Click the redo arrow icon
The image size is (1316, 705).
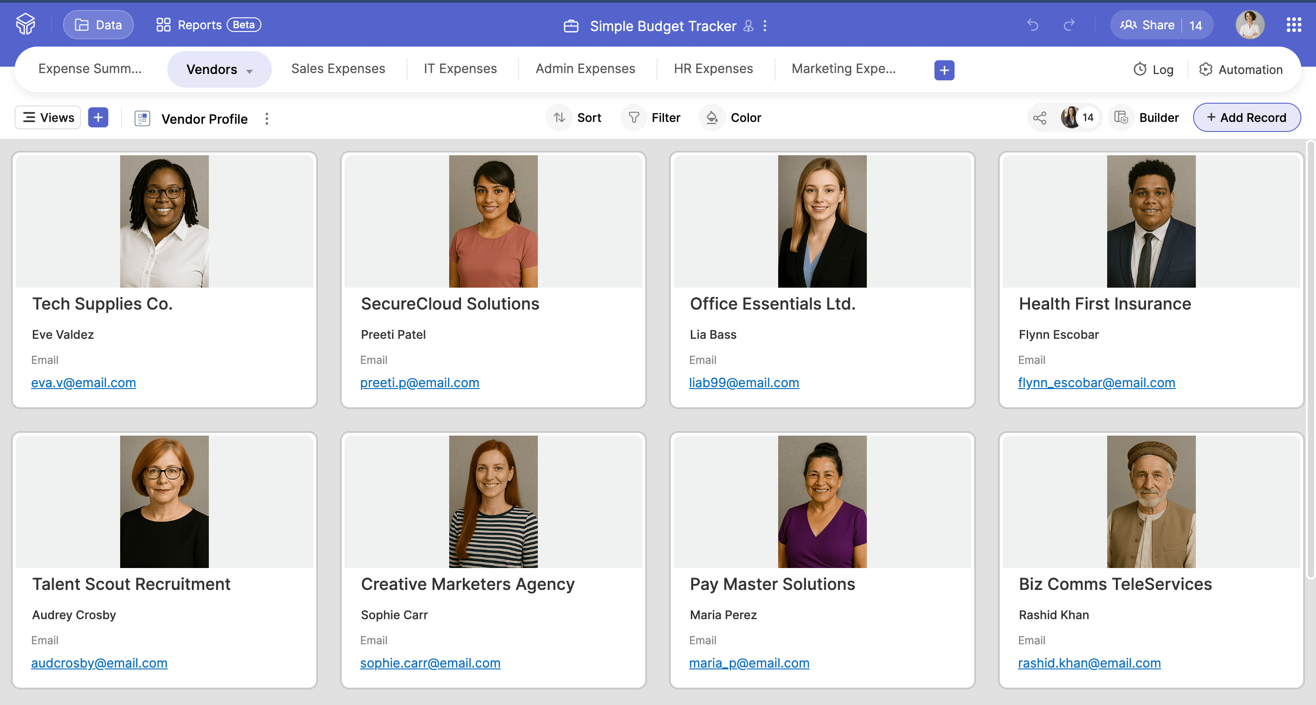pos(1069,25)
